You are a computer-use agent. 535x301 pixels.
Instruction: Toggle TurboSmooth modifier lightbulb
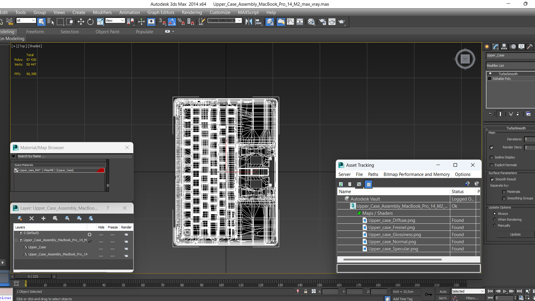pos(490,74)
